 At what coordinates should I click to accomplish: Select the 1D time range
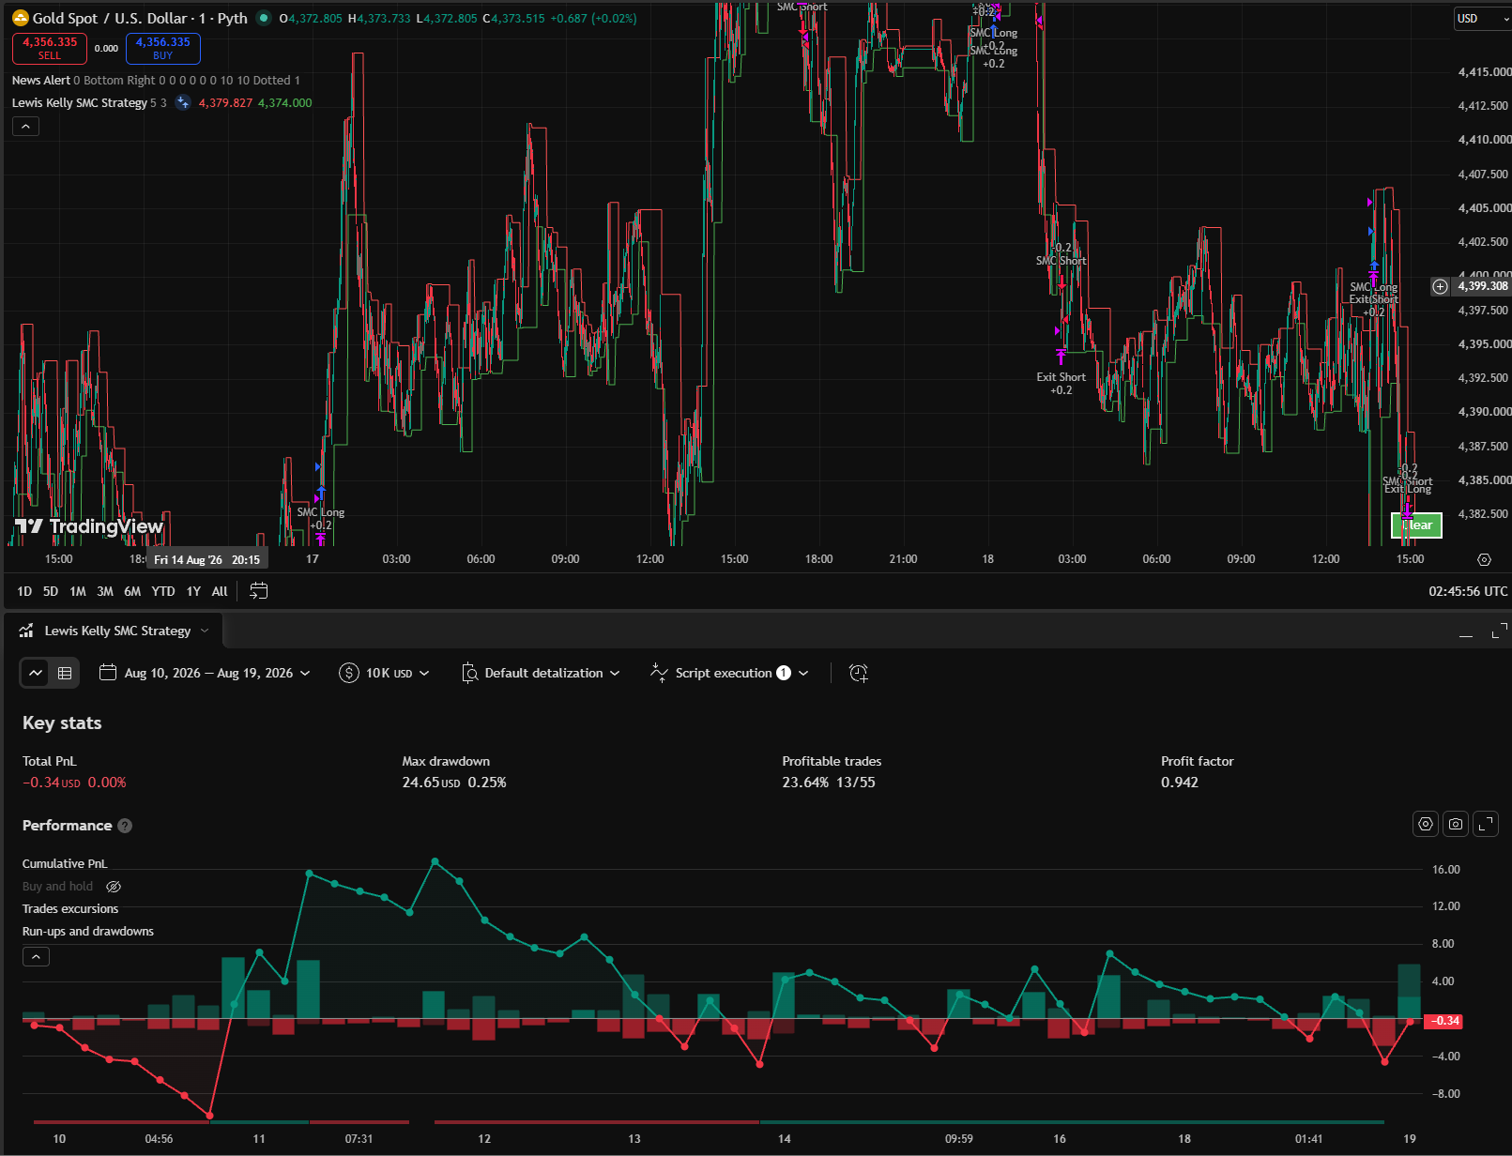point(24,591)
